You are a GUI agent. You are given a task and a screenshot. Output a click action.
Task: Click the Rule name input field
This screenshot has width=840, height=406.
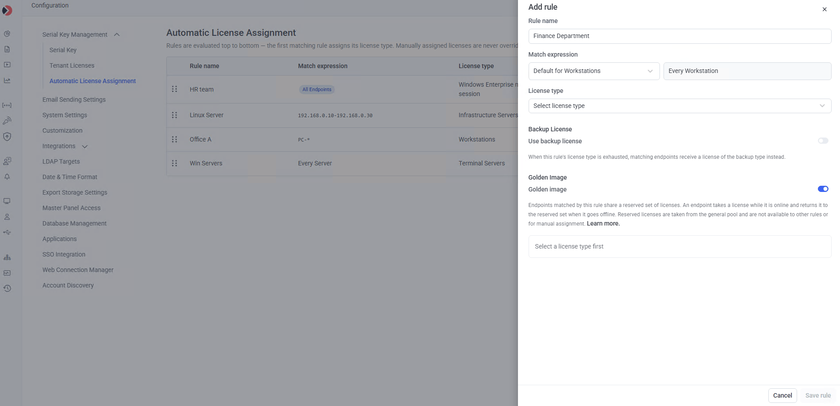679,36
